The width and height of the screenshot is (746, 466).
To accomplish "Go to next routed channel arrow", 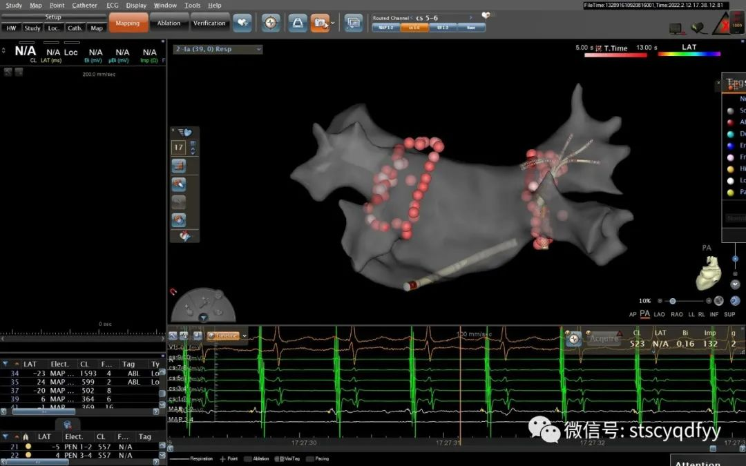I will [471, 18].
